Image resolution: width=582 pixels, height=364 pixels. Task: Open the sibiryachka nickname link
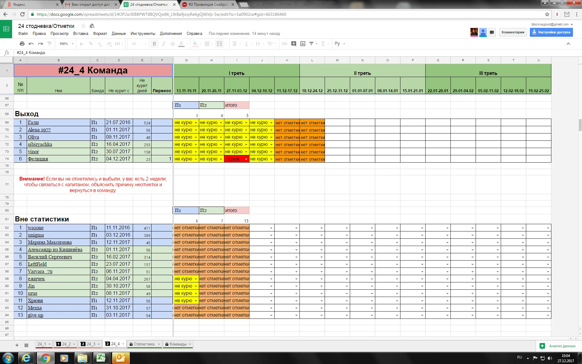(x=40, y=144)
